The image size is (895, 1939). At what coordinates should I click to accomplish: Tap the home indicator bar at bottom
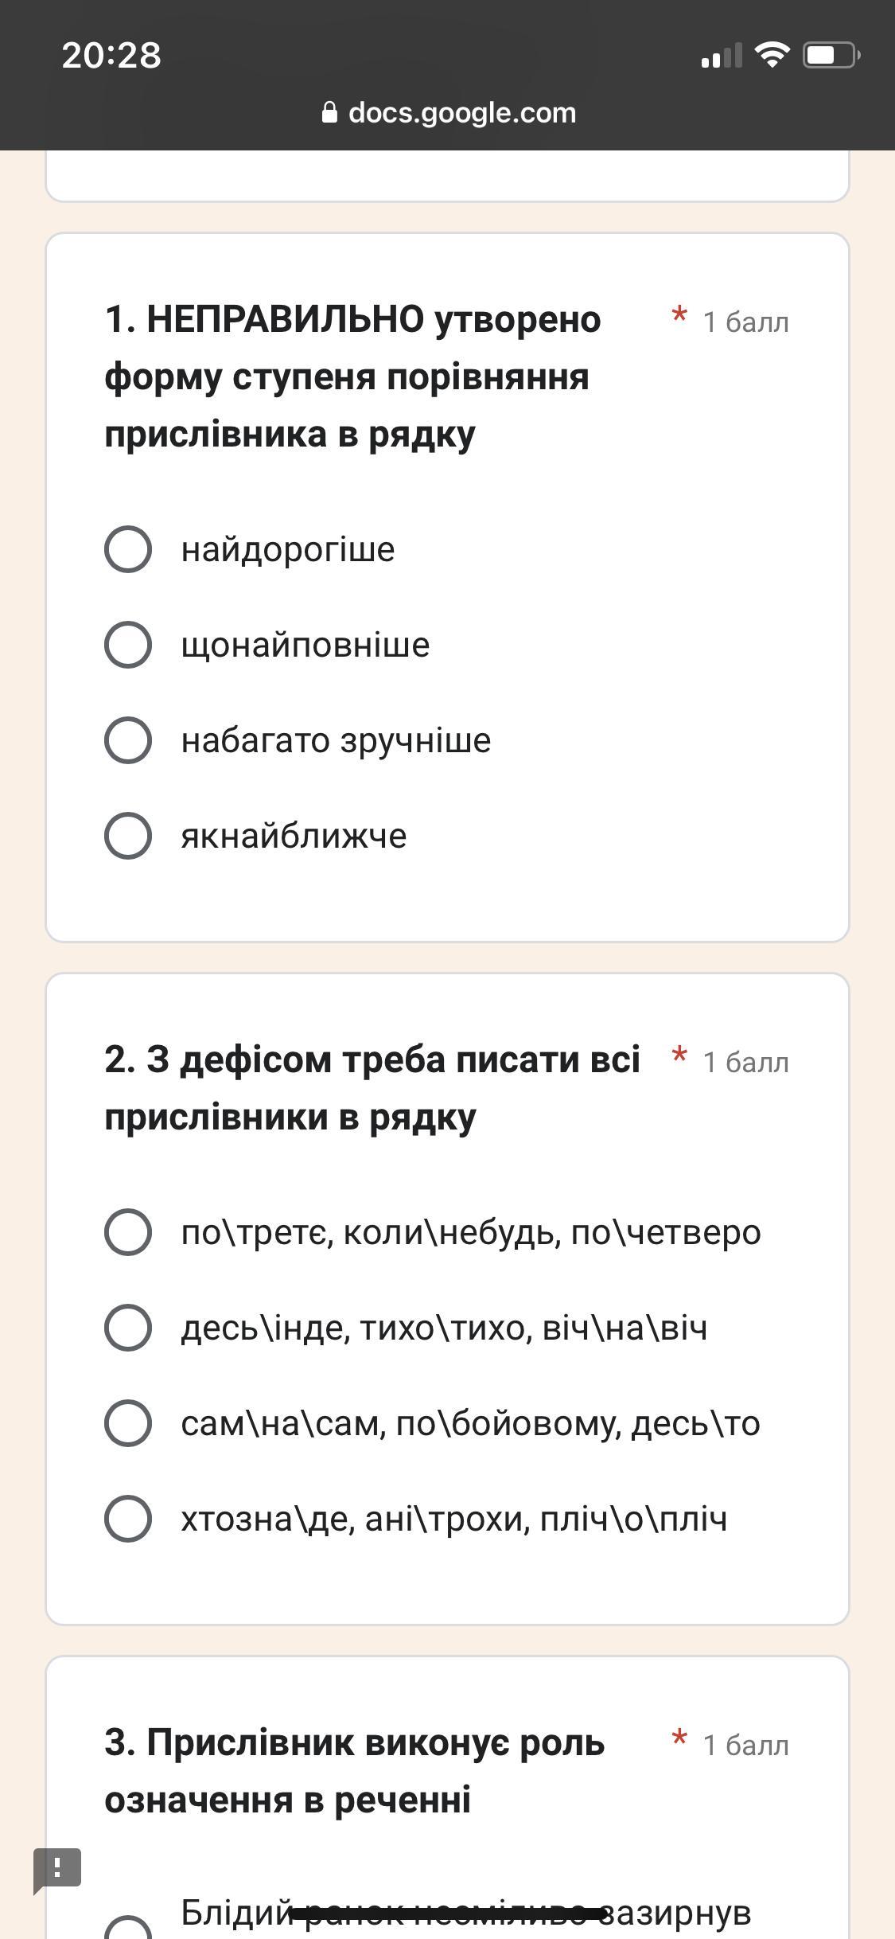(448, 1910)
